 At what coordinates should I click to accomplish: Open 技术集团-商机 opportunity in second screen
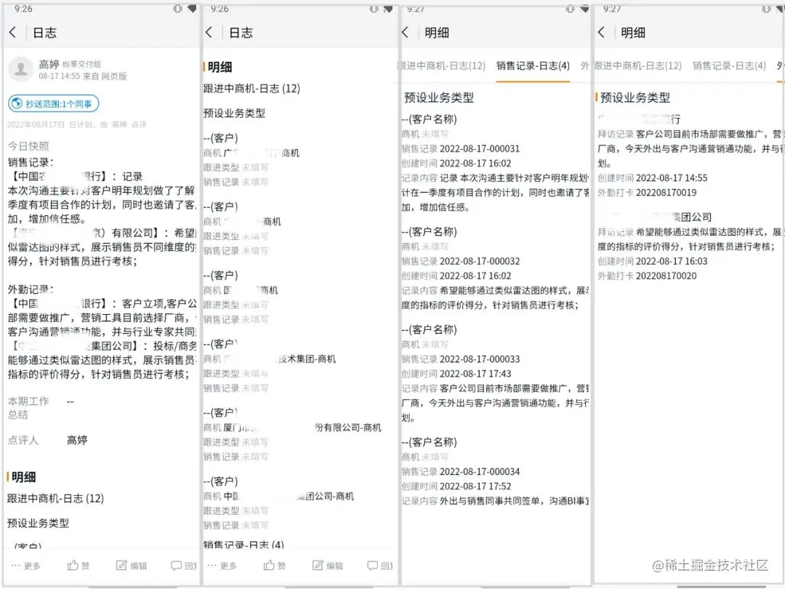pyautogui.click(x=270, y=359)
